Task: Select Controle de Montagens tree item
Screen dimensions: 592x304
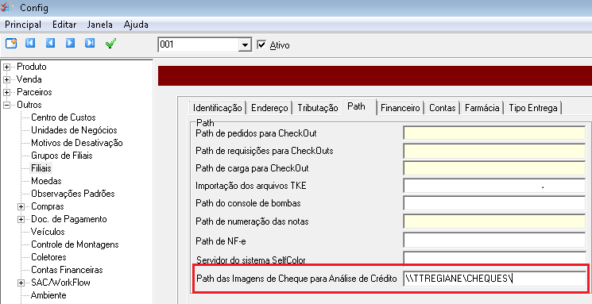Action: (75, 244)
